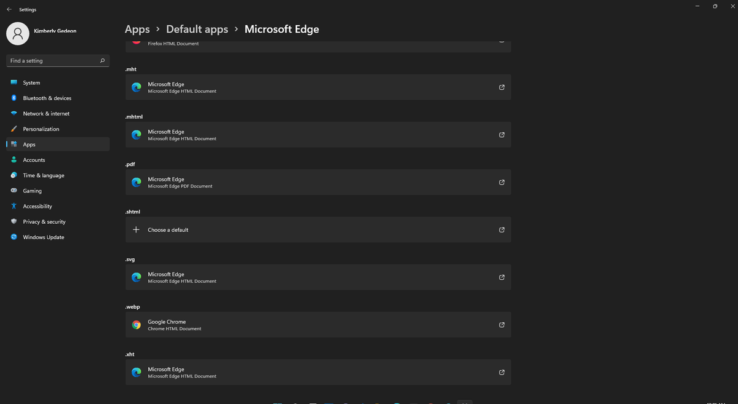Open the external link icon for .mhtml
738x404 pixels.
[x=502, y=135]
